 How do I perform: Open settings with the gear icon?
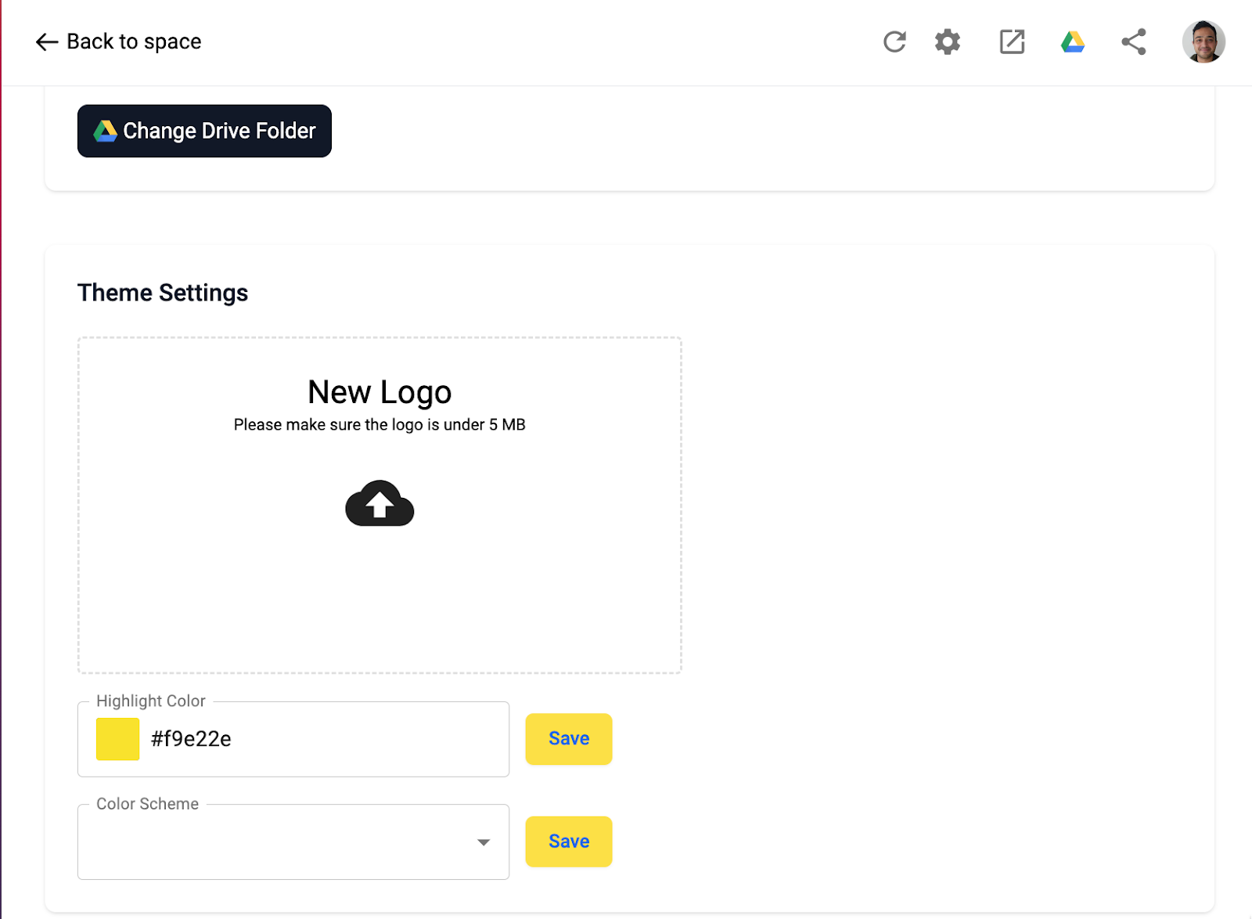[948, 41]
